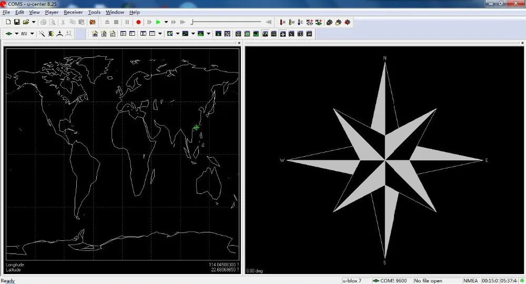Screen dimensions: 526x284
Task: Step forward one message in player
Action: pos(149,22)
